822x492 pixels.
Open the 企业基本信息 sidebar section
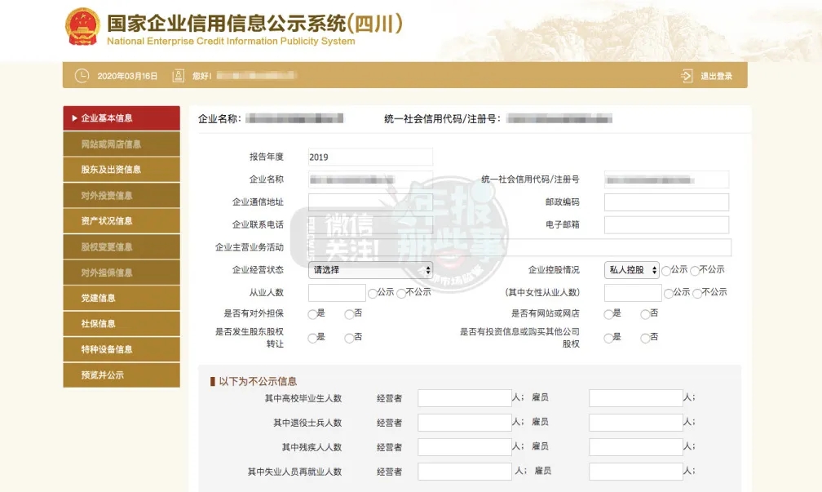(122, 118)
